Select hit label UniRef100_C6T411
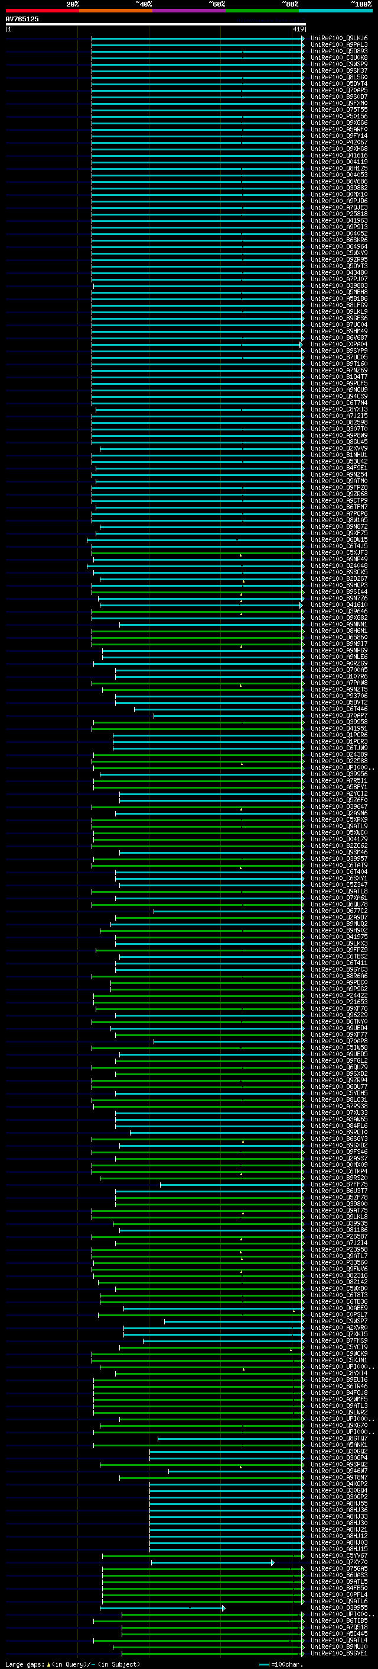378x1669 pixels. tap(338, 963)
